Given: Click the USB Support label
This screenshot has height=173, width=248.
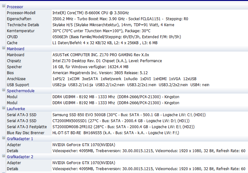Looking at the screenshot, I should coord(18,85).
